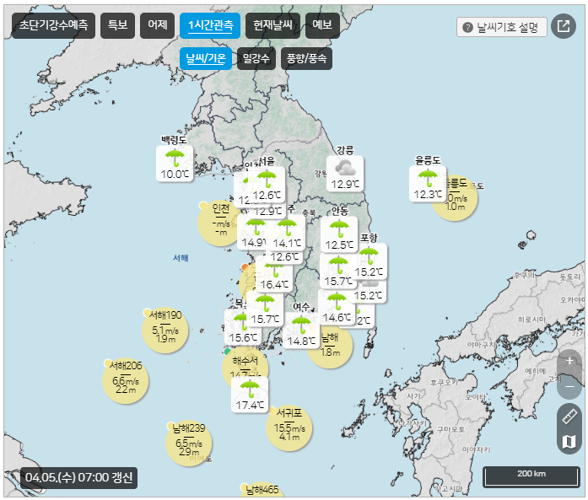Click the 15.7℃ marker below 안동

(x=338, y=271)
